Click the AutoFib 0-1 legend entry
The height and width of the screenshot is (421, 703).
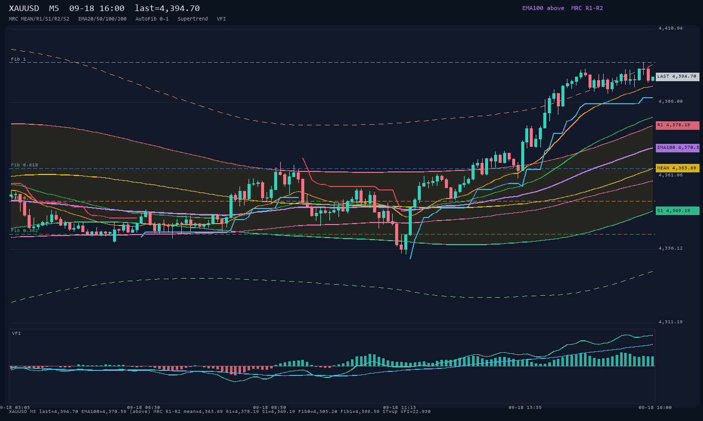tap(152, 19)
